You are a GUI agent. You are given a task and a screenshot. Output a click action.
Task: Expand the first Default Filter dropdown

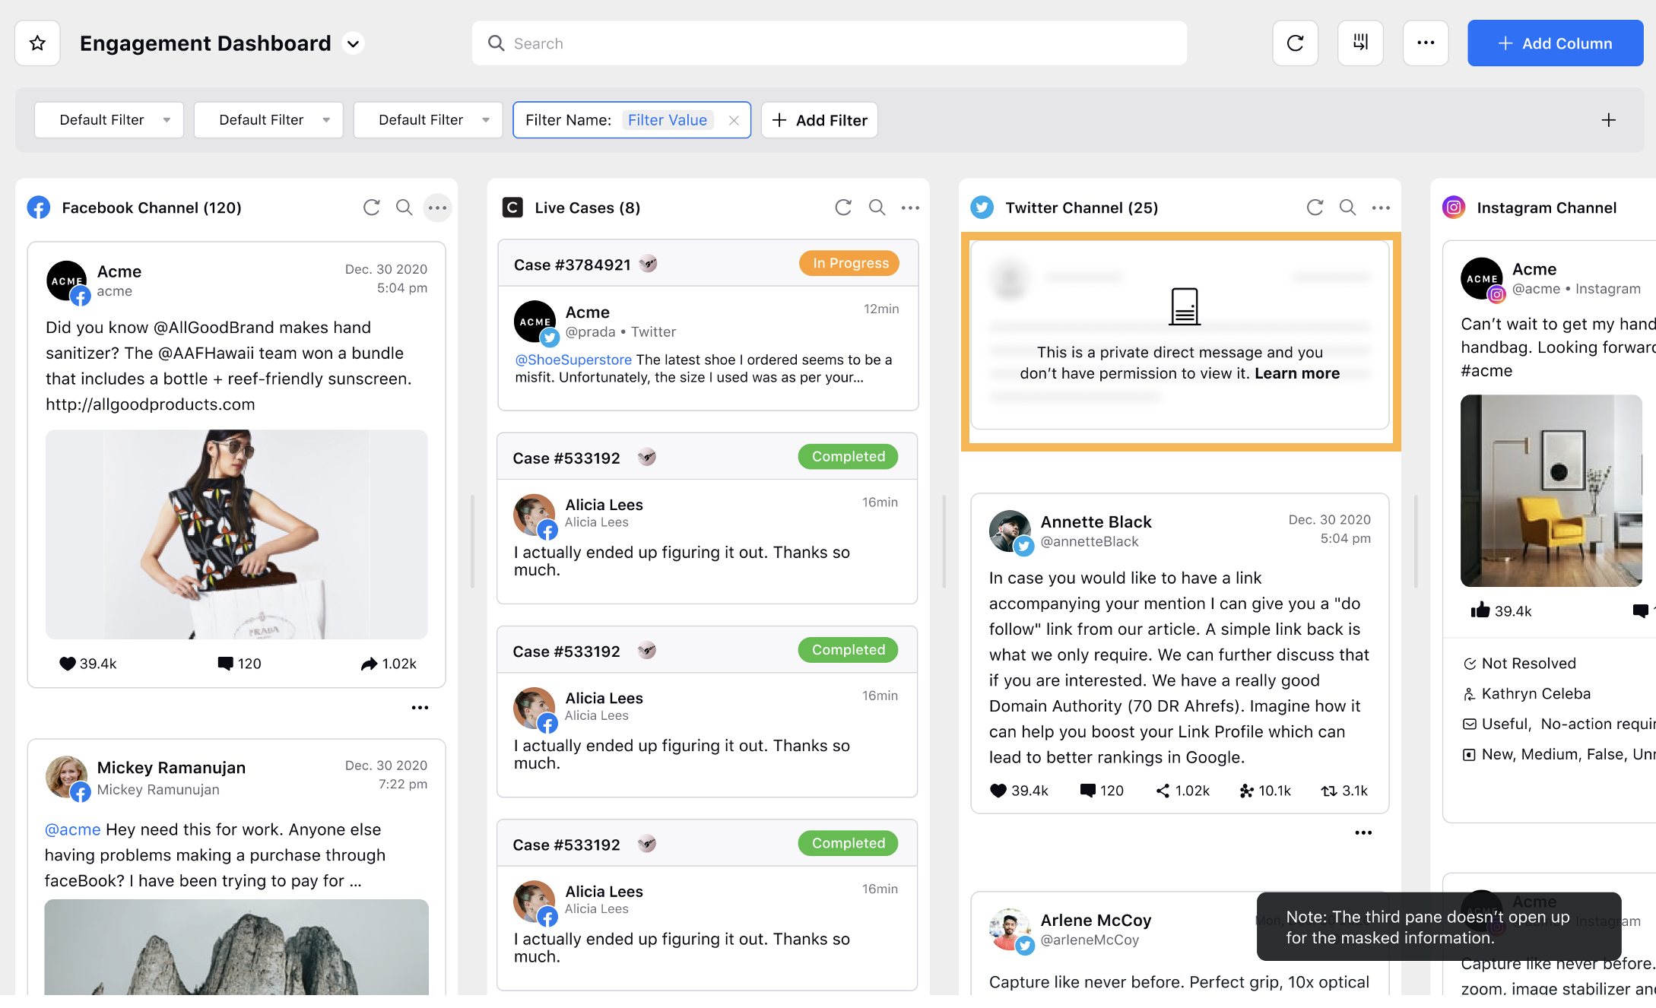(109, 120)
